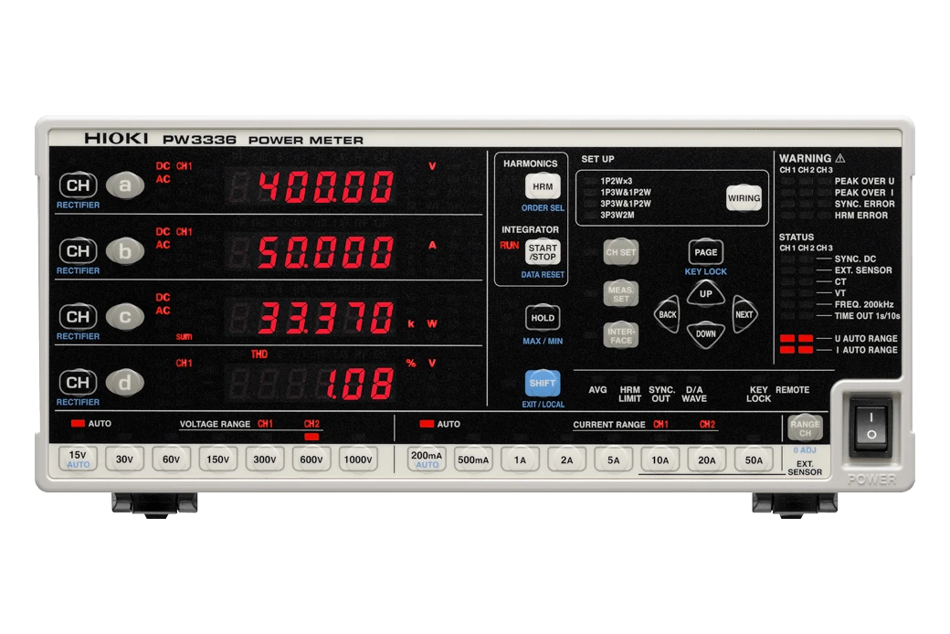Click the 3P3W2M wiring mode label

click(617, 216)
